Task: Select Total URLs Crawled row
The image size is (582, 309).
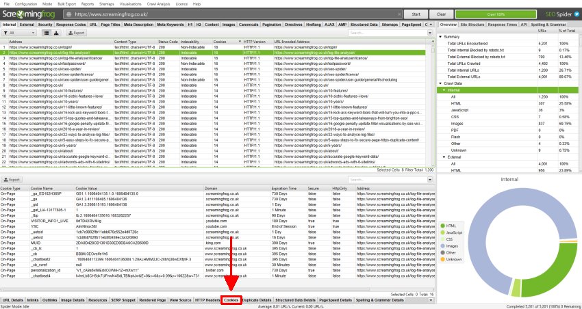Action: pos(508,64)
